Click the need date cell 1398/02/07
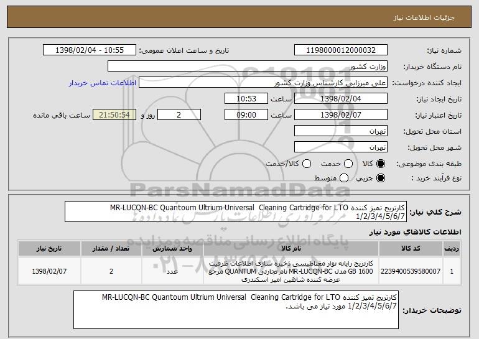The image size is (479, 339). click(49, 271)
